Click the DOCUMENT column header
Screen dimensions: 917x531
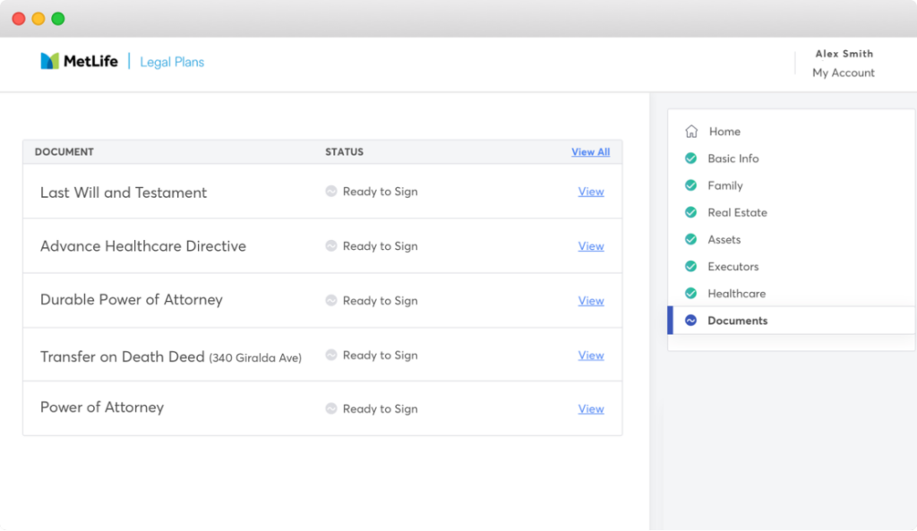[x=64, y=152]
